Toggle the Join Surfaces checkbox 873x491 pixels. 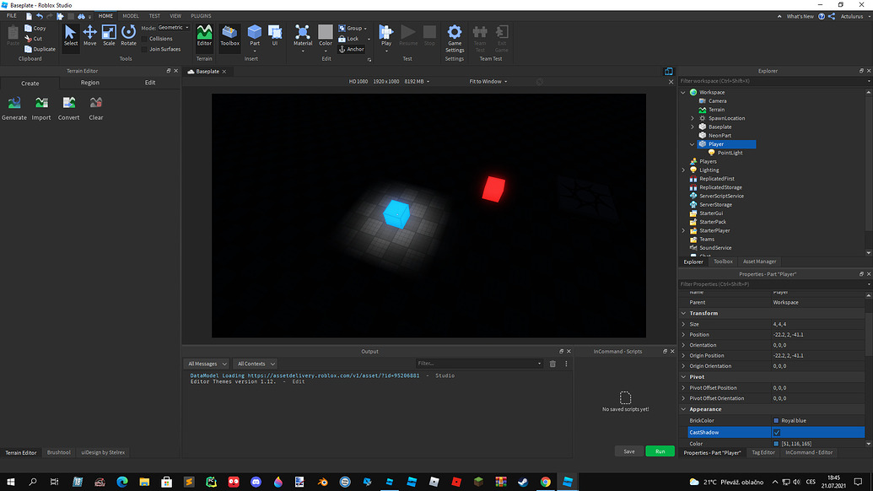click(145, 50)
